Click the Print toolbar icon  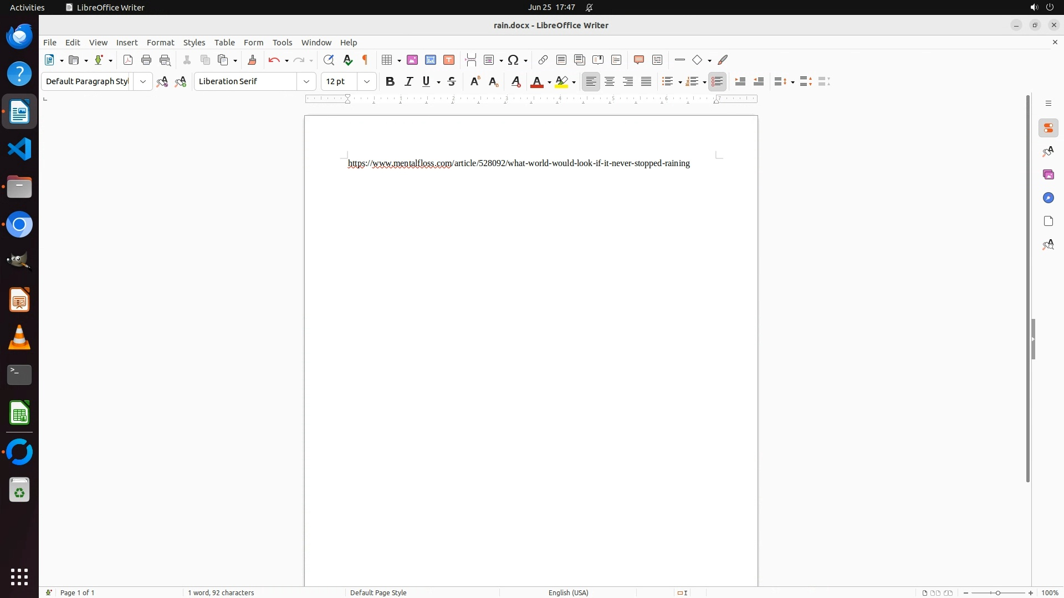[x=146, y=60]
